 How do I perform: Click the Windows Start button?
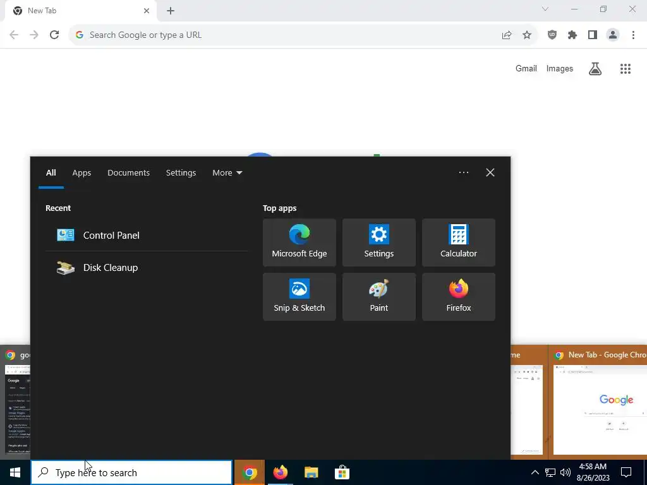(15, 472)
